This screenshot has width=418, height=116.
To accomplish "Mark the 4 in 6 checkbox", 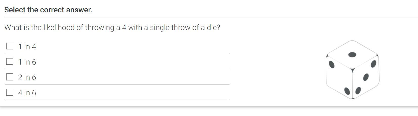I will tap(10, 92).
